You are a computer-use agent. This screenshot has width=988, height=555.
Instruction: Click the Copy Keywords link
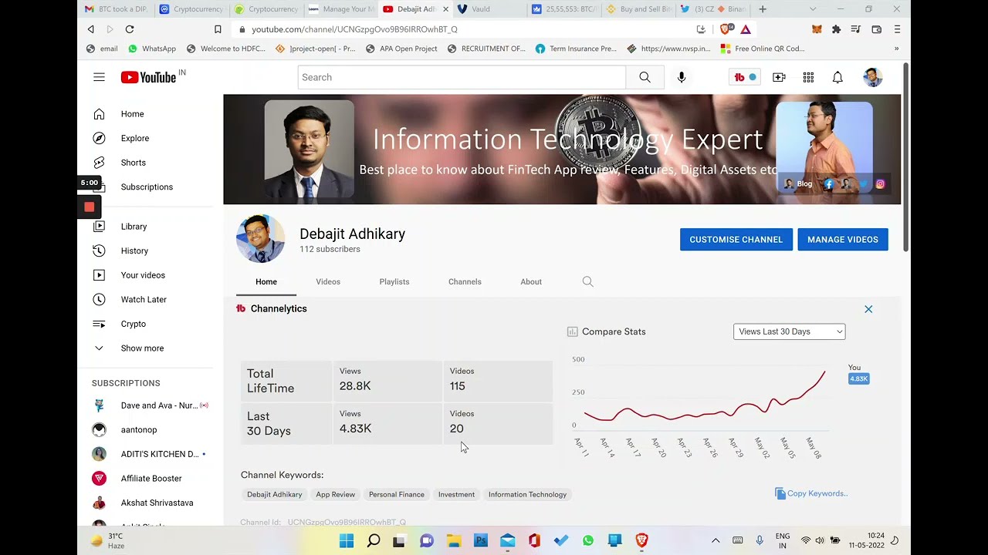tap(817, 493)
